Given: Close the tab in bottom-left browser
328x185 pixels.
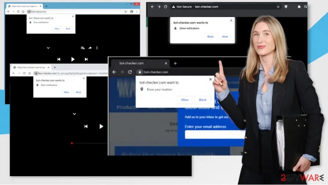Looking at the screenshot, I should (48, 68).
